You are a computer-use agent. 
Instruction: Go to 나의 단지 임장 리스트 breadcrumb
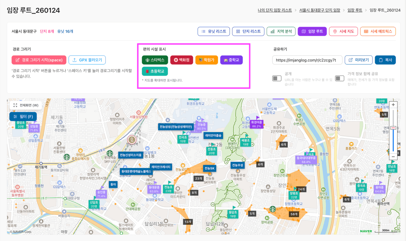(x=275, y=10)
